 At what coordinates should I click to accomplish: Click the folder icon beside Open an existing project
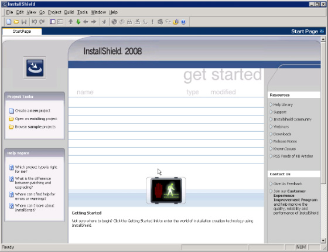point(11,119)
